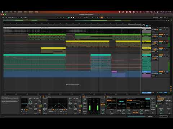Toggle the Auto Filter device activator
Image resolution: width=173 pixels, height=129 pixels.
point(43,97)
